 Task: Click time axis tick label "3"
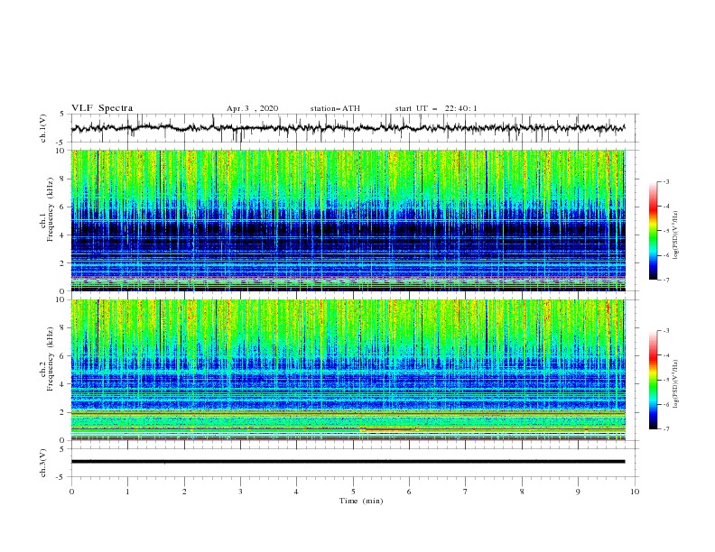pyautogui.click(x=240, y=492)
